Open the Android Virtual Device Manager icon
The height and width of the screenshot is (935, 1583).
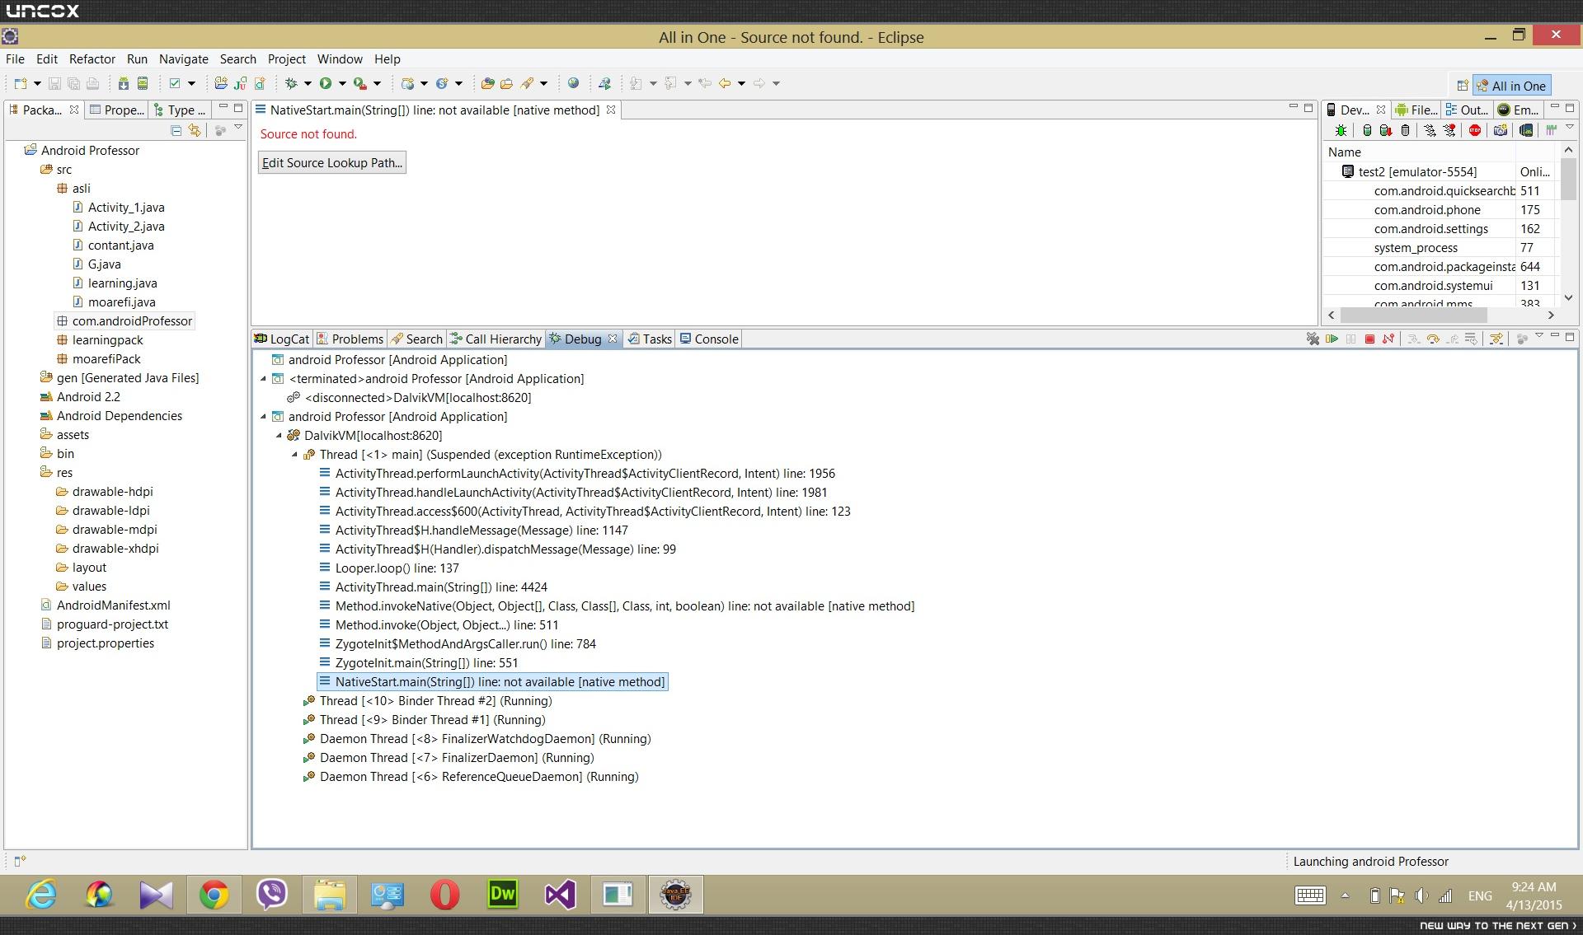click(142, 83)
